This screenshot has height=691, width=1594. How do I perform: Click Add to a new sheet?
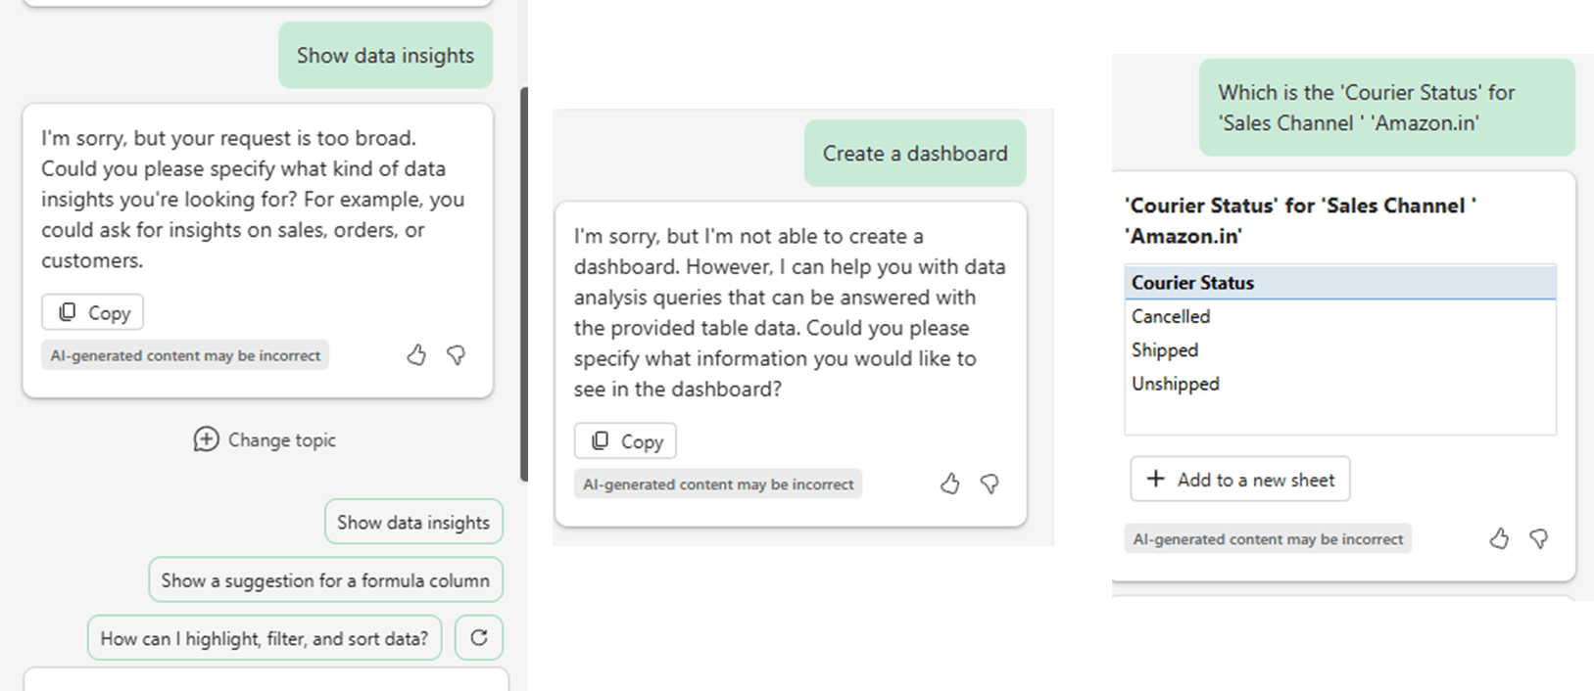pyautogui.click(x=1240, y=480)
